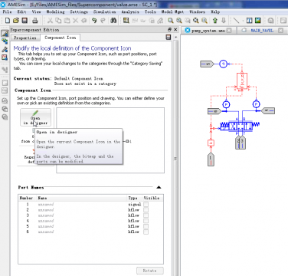Click the green up arrow toolbar icon
The height and width of the screenshot is (276, 288).
coord(215,21)
